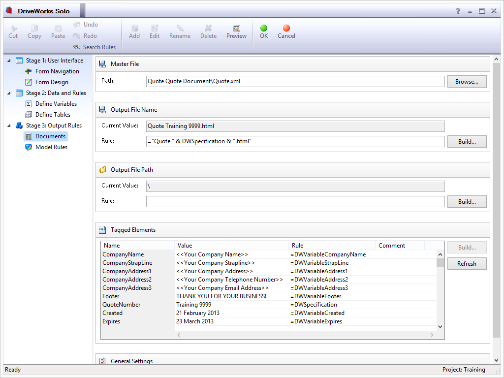Click the =DWSpecification rule cell
Image resolution: width=504 pixels, height=378 pixels.
coord(332,305)
